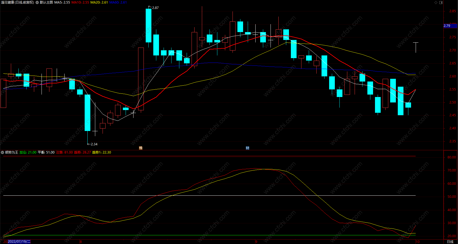Click the 50.00 indicator axis label
This screenshot has height=244, width=458.
click(x=451, y=197)
